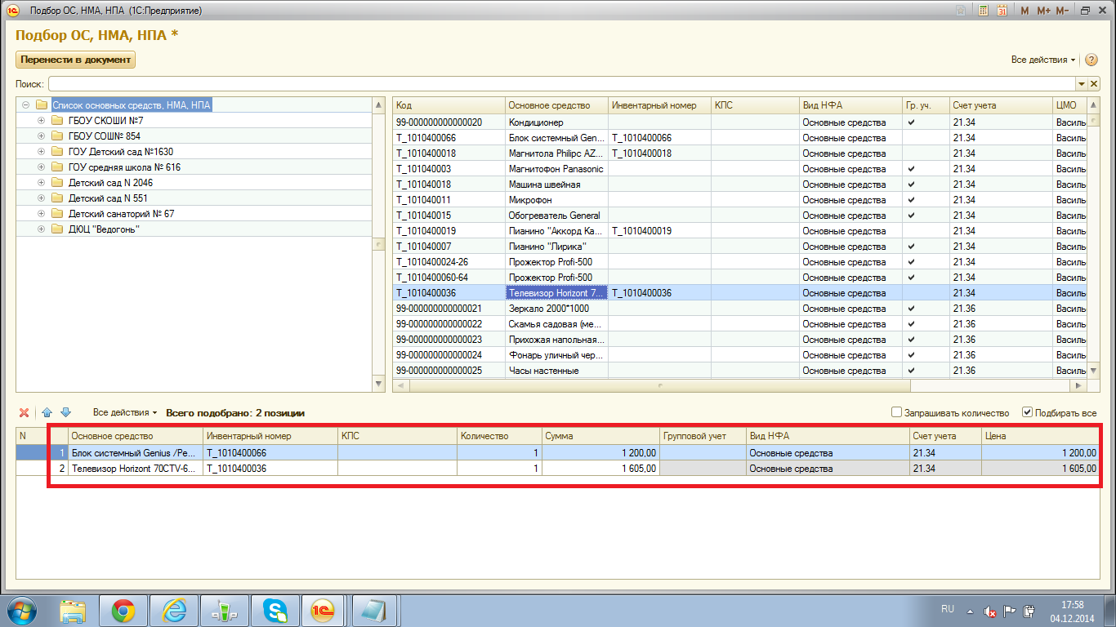Select the 'Детский сад N 2046' folder
Screen dimensions: 1116x627
click(110, 183)
